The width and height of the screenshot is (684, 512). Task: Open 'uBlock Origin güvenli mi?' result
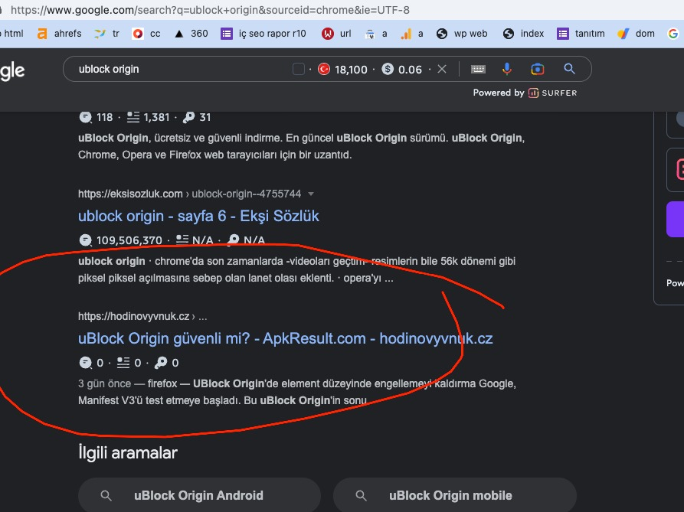click(285, 338)
